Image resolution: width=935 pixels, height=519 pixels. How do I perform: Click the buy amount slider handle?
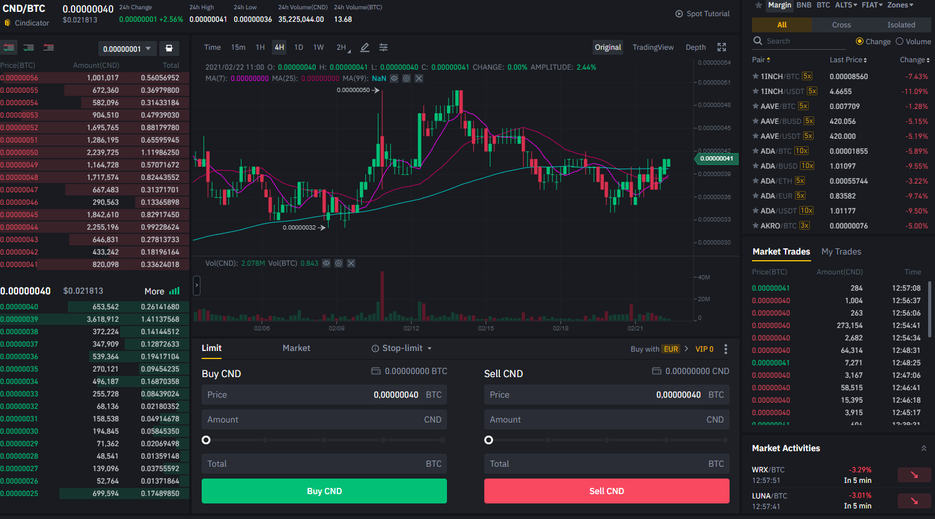206,440
